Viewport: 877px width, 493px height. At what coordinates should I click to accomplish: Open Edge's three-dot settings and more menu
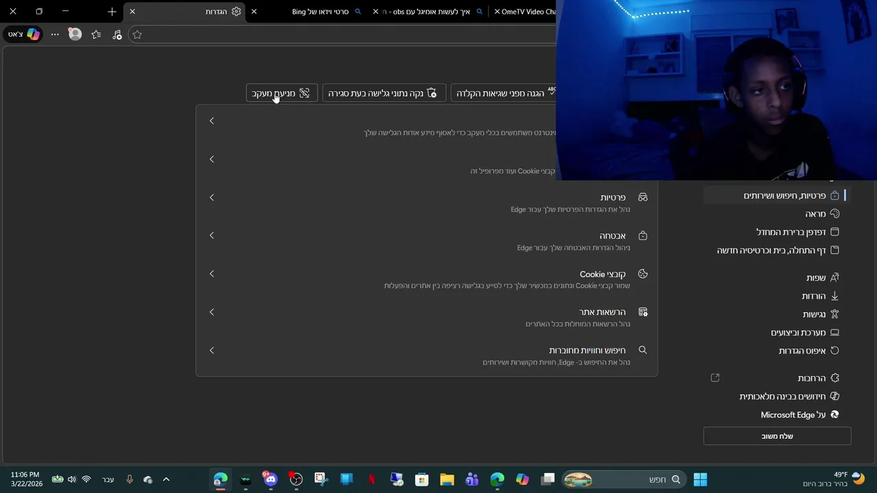(55, 34)
